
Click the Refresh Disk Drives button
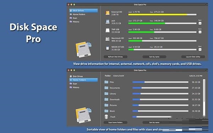pos(115,57)
